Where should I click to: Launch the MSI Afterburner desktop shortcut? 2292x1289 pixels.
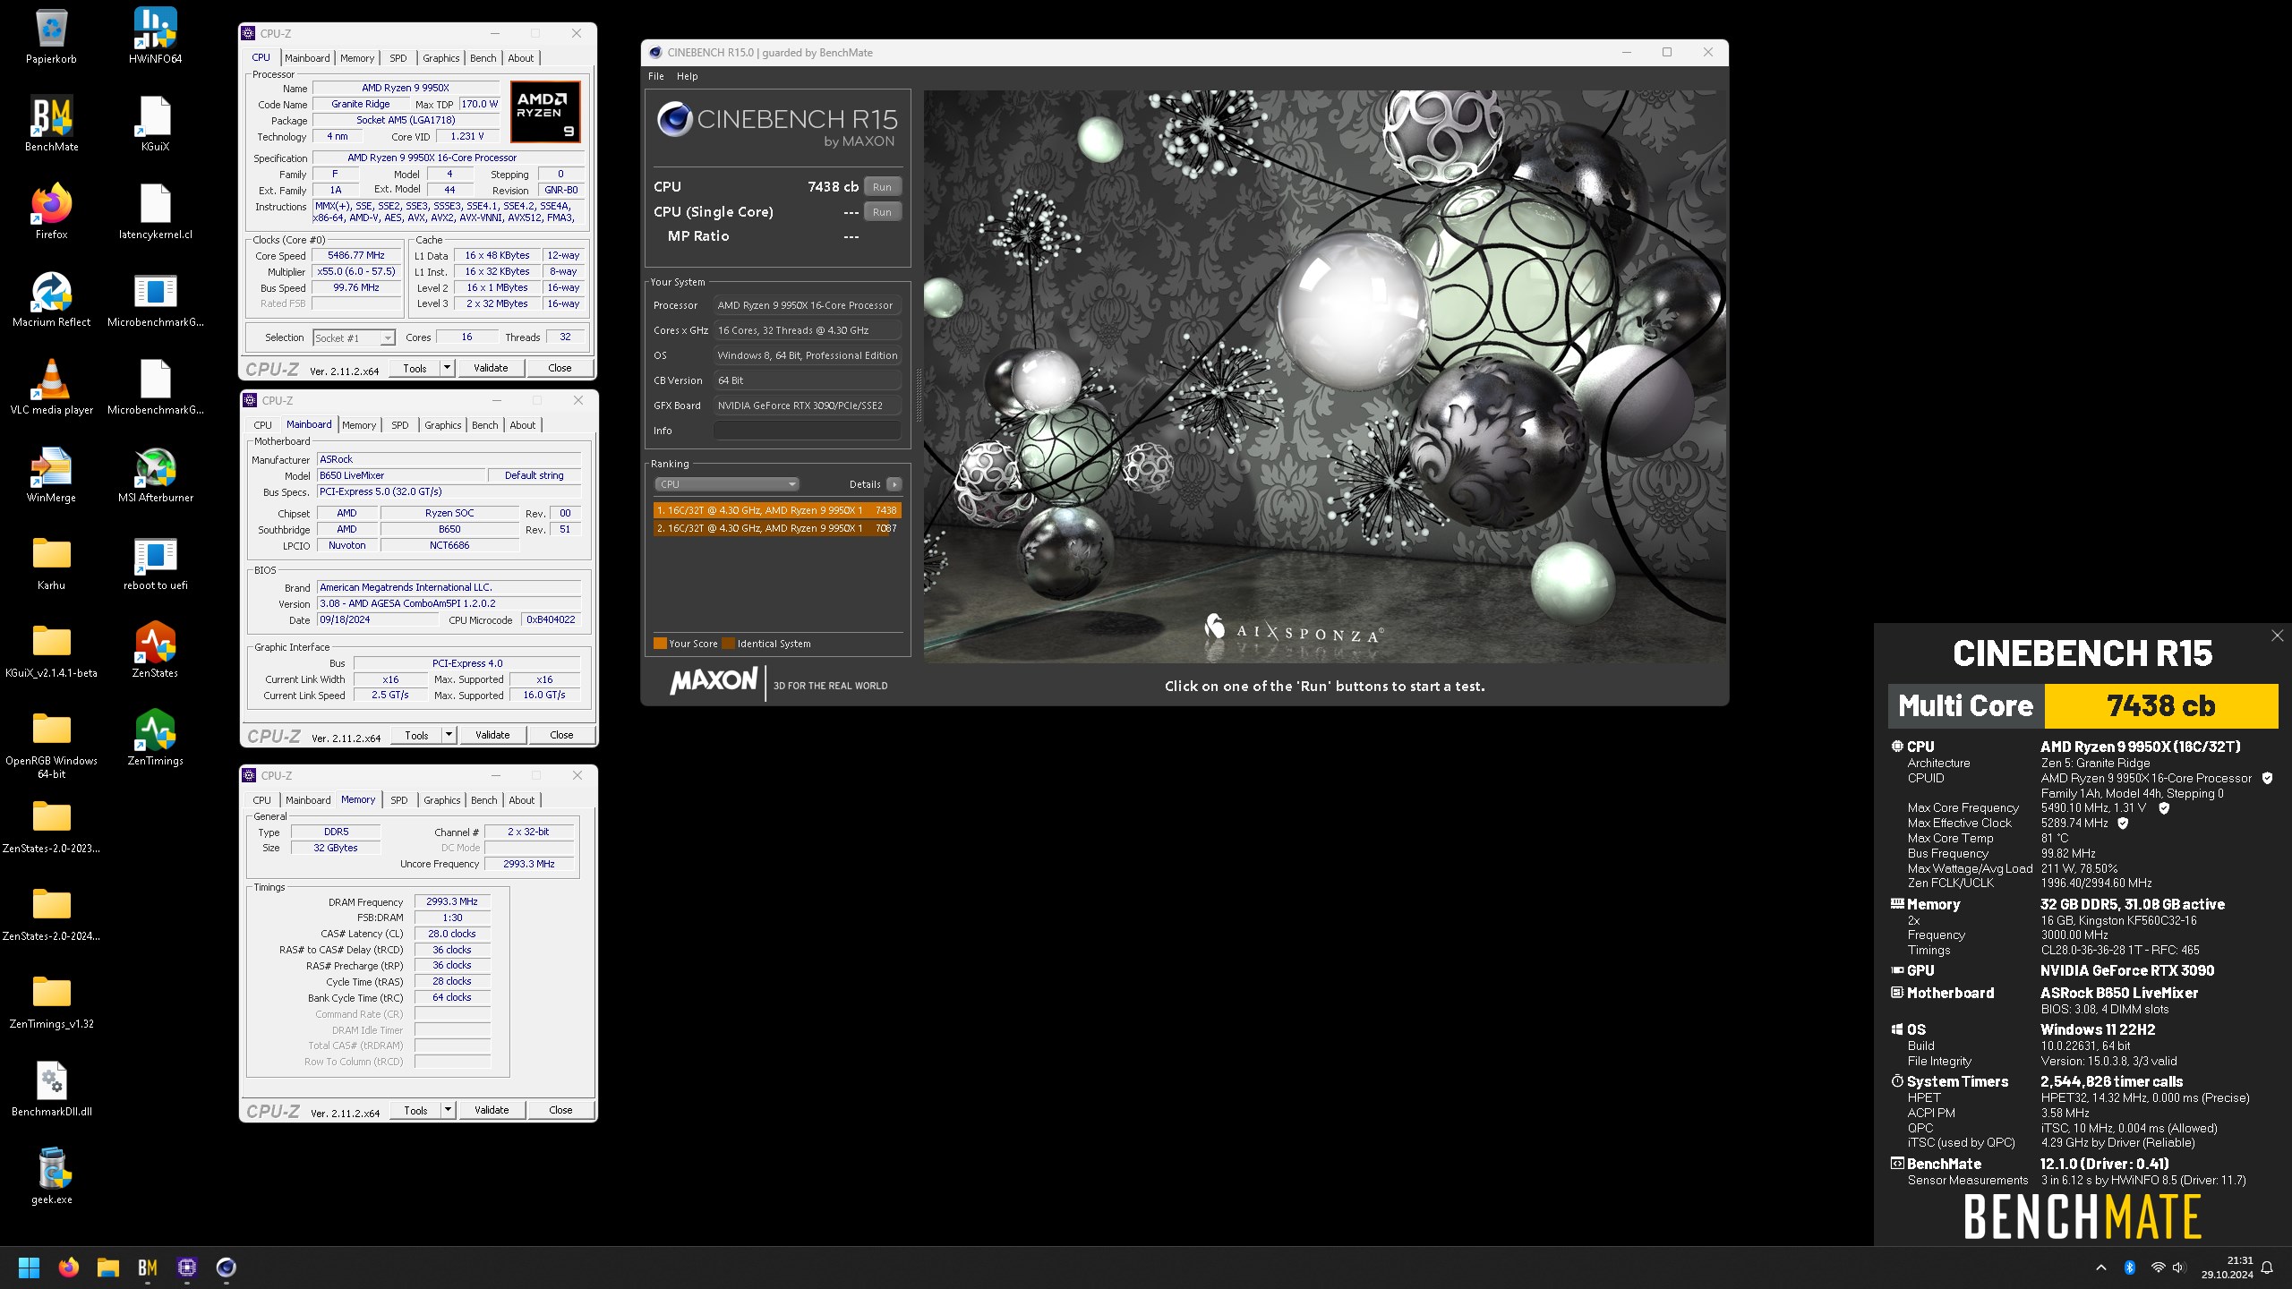[x=155, y=474]
